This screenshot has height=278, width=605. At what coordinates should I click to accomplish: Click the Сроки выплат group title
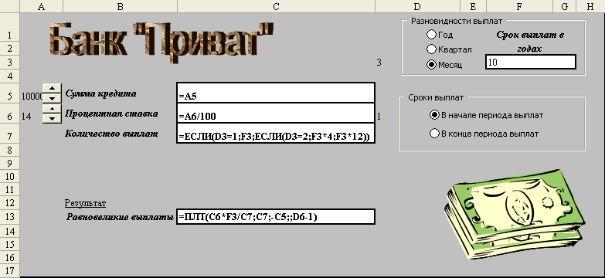(436, 97)
